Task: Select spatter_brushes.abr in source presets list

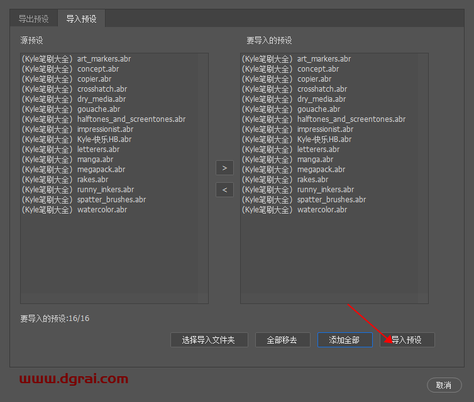Action: [x=84, y=199]
